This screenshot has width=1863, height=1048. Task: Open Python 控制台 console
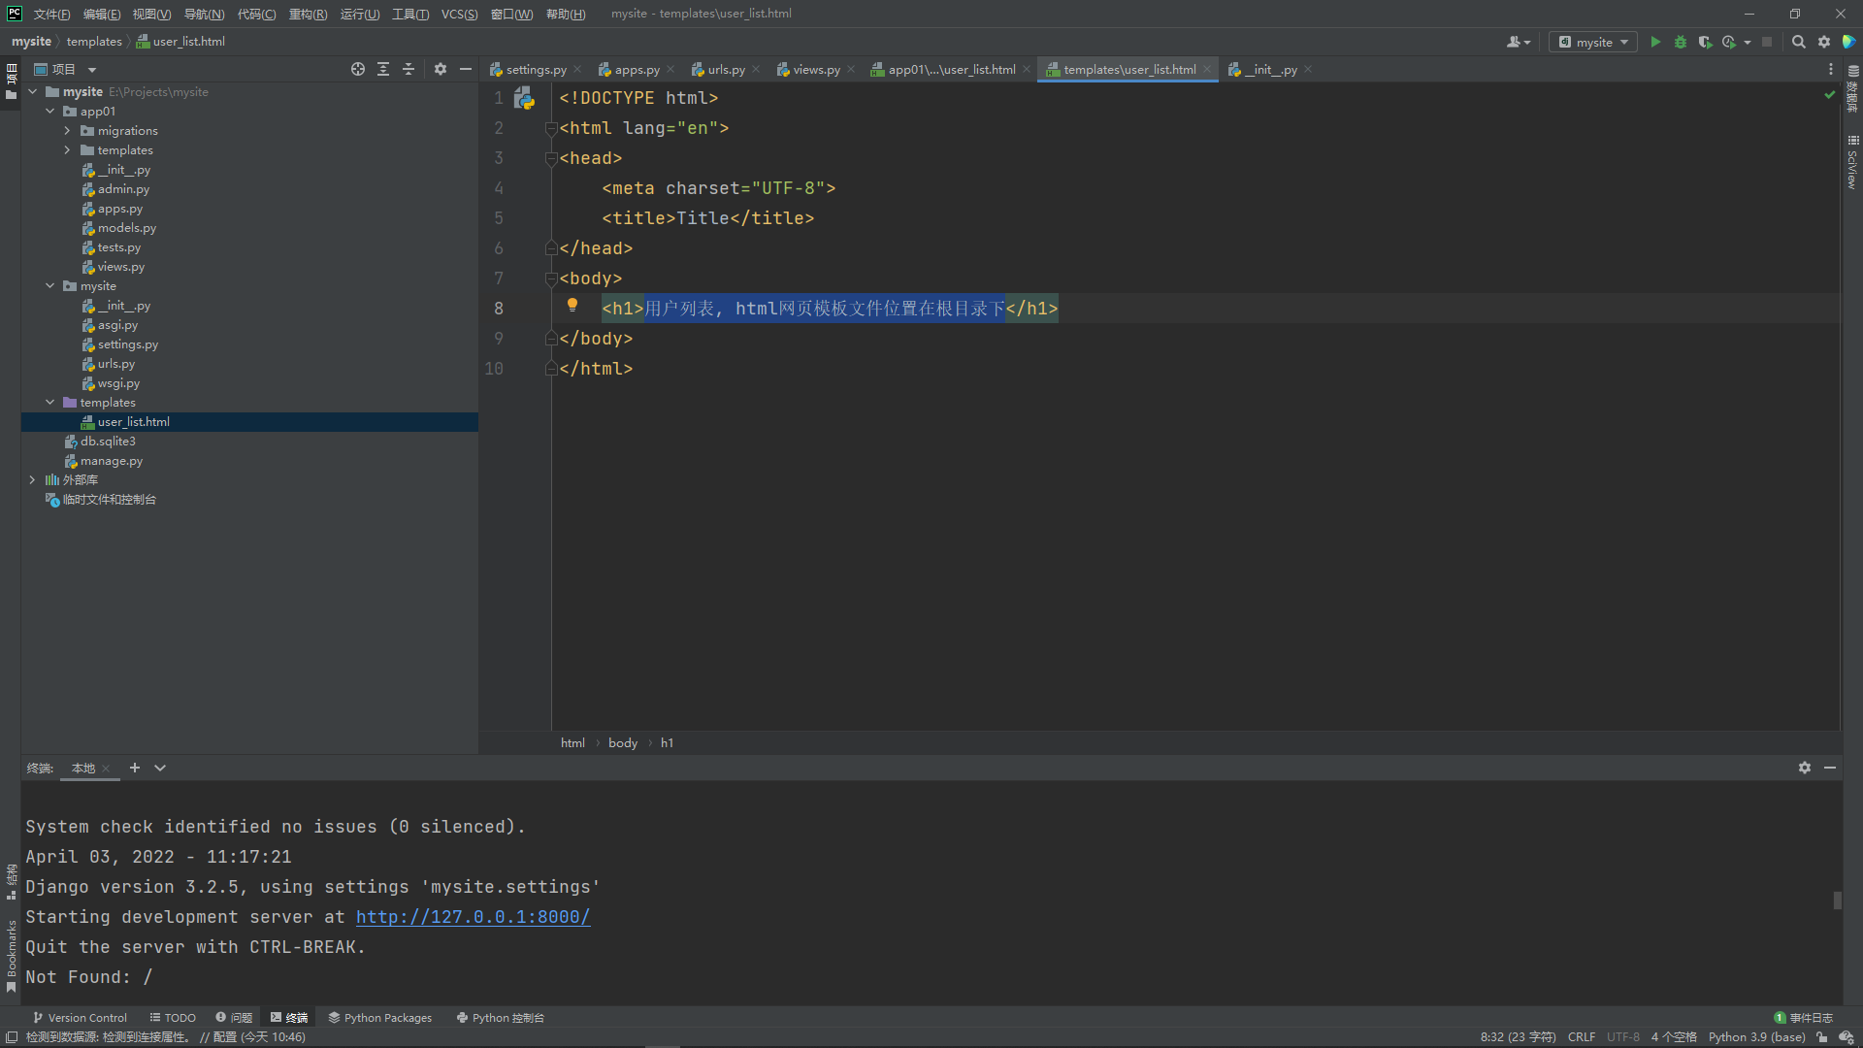coord(501,1018)
